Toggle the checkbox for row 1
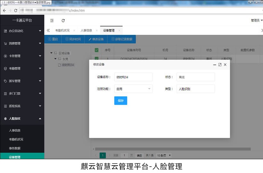The height and width of the screenshot is (173, 263). click(97, 59)
